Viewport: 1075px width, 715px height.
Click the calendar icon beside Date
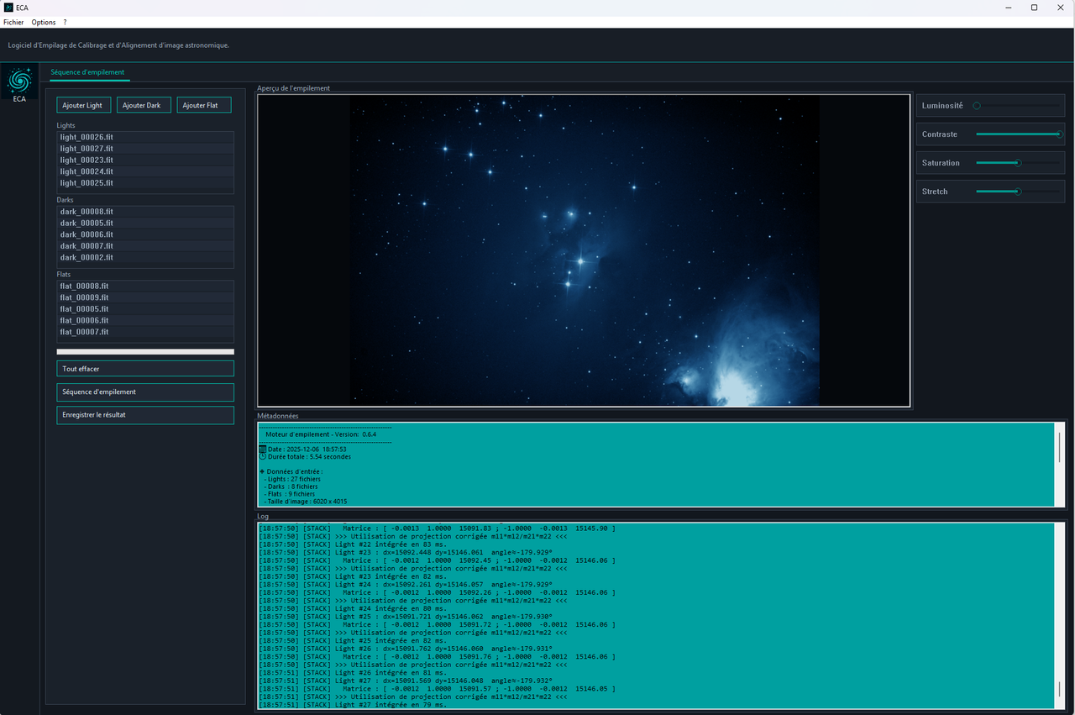click(x=262, y=450)
